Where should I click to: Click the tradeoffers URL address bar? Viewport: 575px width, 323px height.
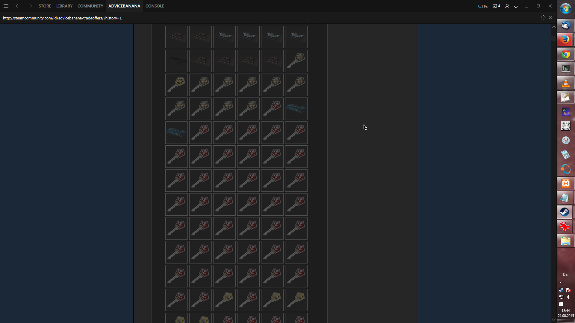62,18
